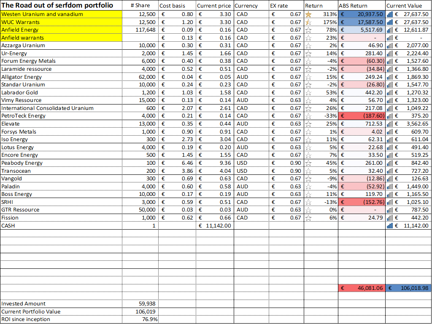Click the bar chart icon in Westen Uranium row
Viewport: 432px width, 324px height.
click(389, 14)
